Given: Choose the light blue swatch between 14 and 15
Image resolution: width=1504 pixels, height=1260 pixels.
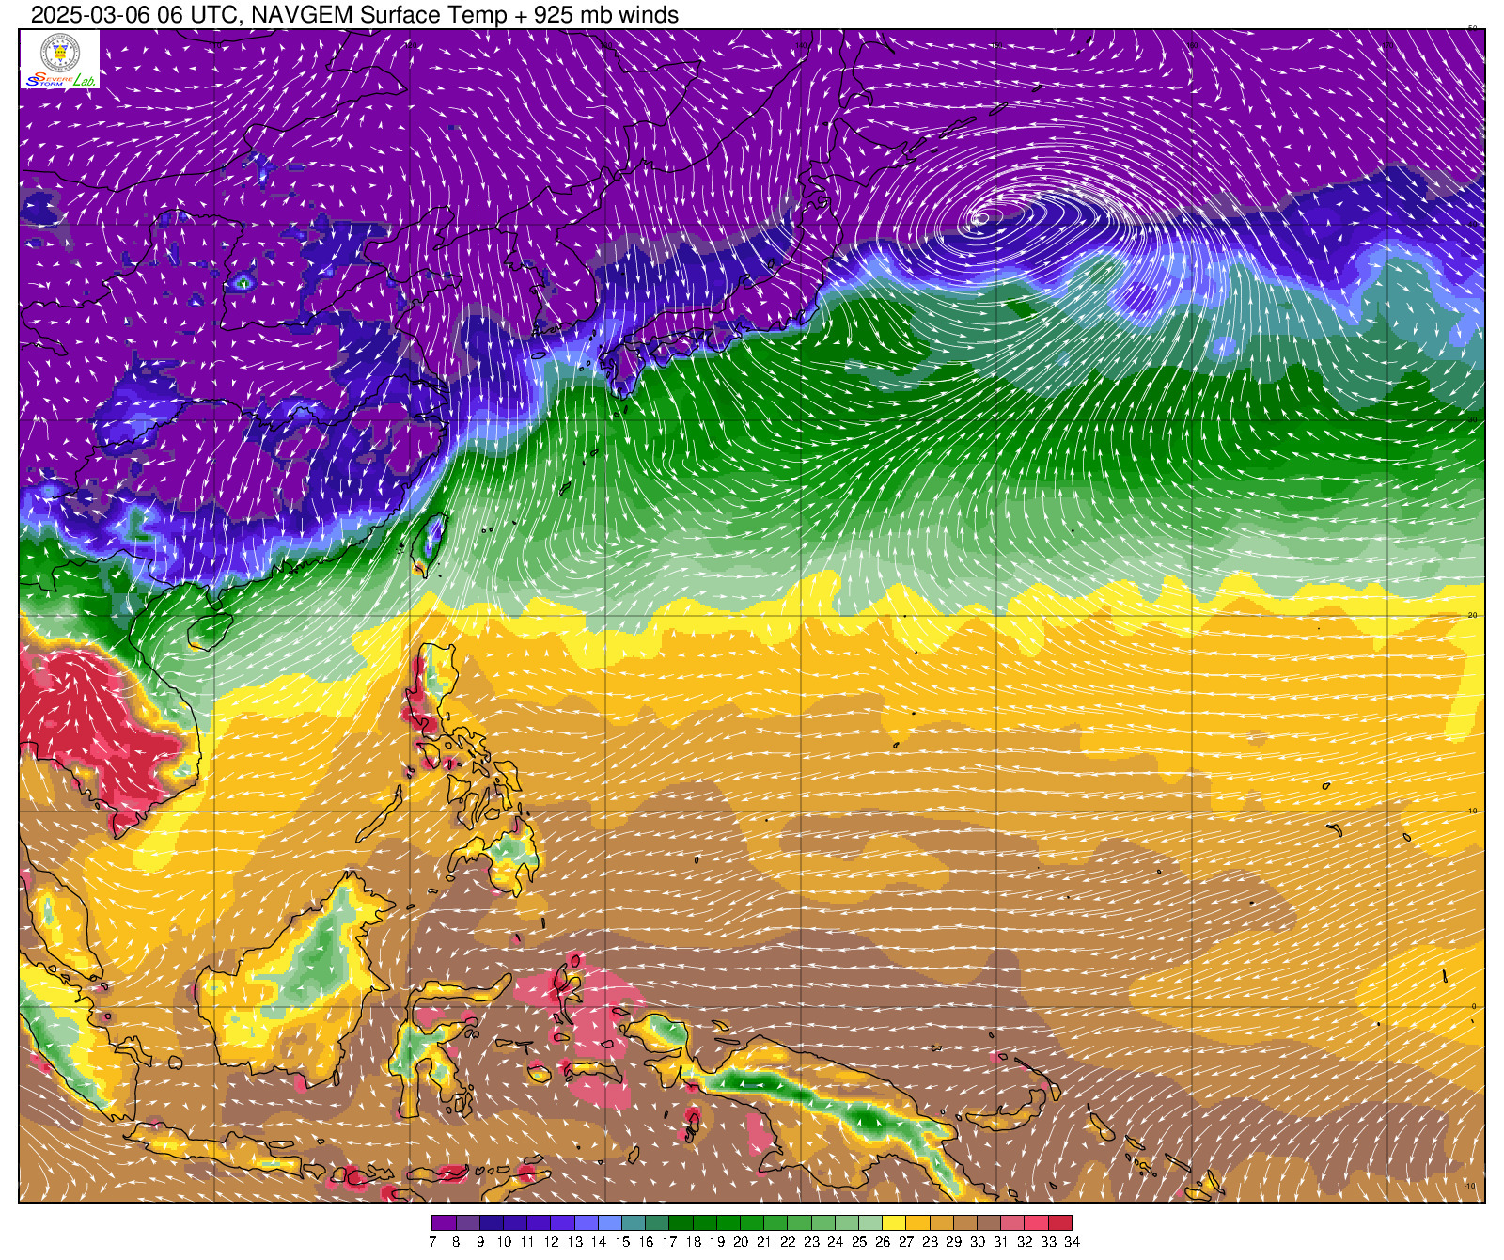Looking at the screenshot, I should pyautogui.click(x=610, y=1223).
